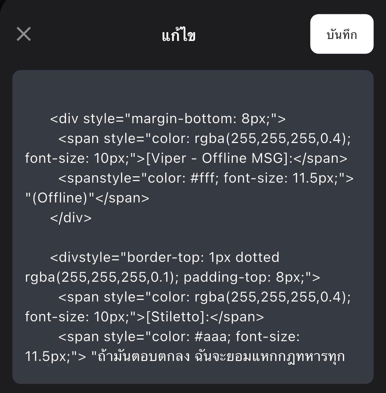Click the text '"(Offline)"</span>'

pyautogui.click(x=87, y=198)
